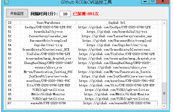Click URL https://github.com/YasserGersy/cazador_unr
173x112 pixels.
pyautogui.click(x=117, y=36)
